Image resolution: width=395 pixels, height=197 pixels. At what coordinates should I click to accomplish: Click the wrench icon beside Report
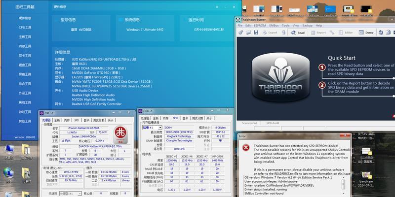(332, 33)
